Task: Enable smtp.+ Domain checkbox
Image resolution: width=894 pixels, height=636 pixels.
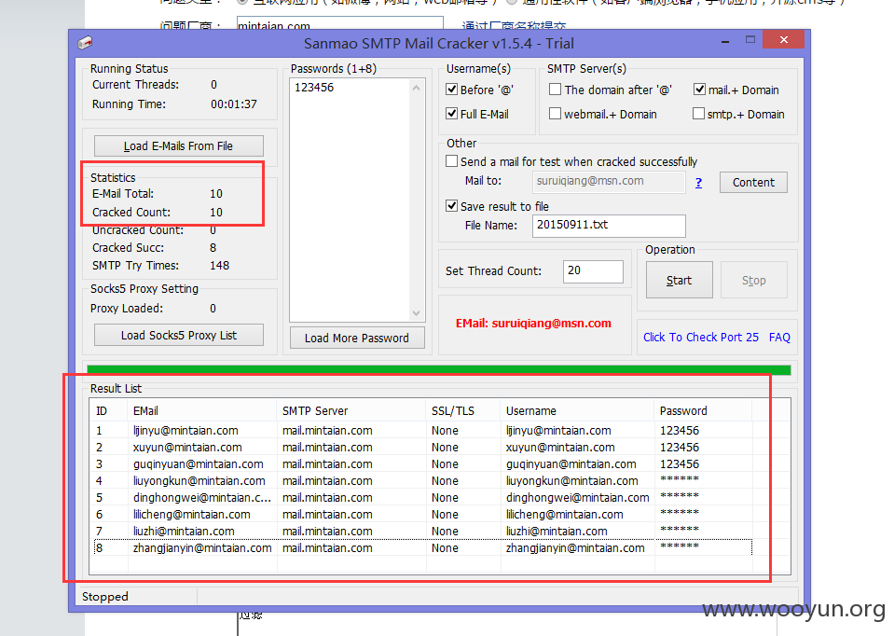Action: coord(698,114)
